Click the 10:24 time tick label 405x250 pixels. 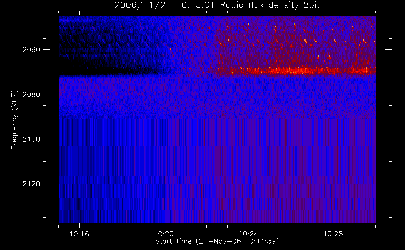(x=249, y=234)
